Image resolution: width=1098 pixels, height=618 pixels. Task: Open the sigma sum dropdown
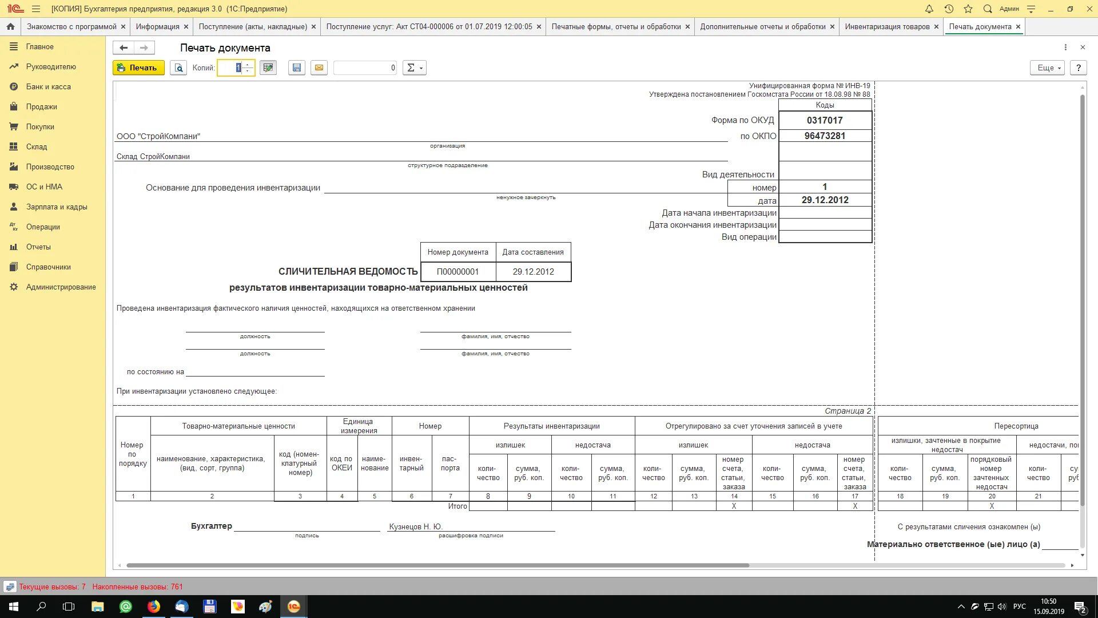(x=415, y=68)
